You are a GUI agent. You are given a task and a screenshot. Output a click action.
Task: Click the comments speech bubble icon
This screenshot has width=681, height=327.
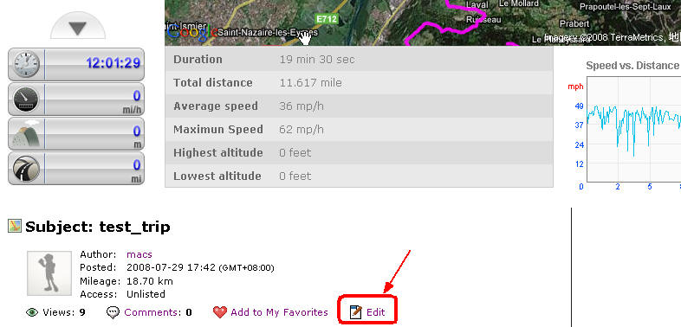coord(113,312)
